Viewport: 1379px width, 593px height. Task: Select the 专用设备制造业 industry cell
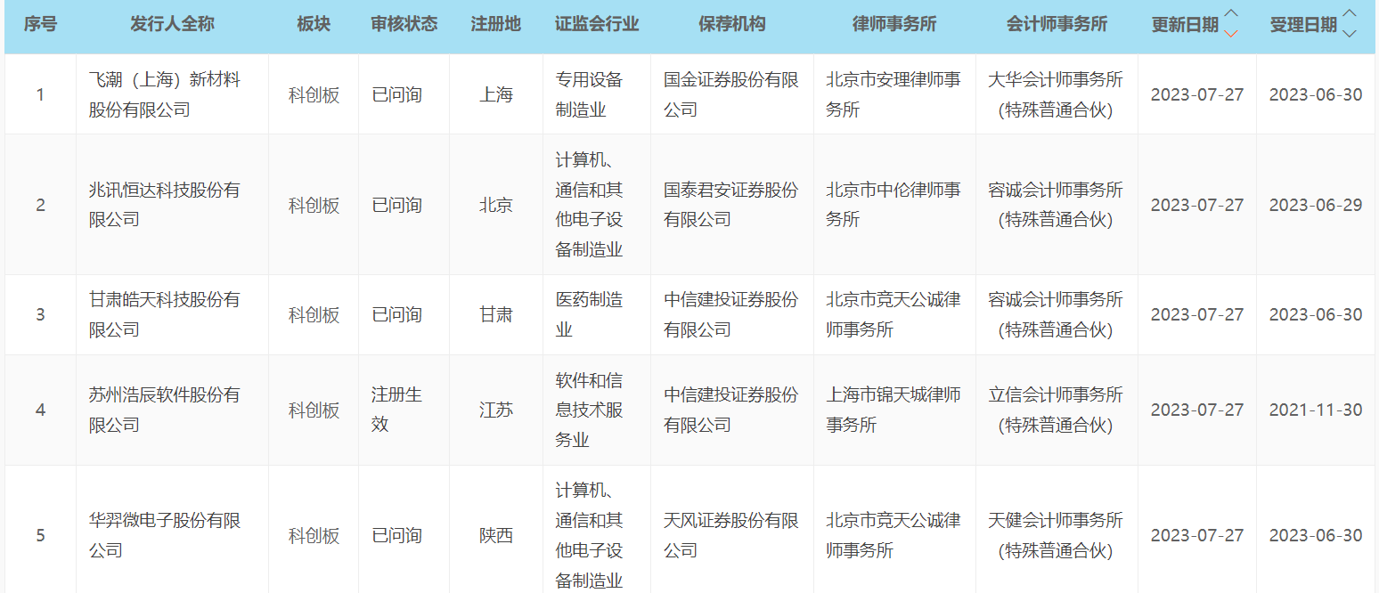pos(590,94)
